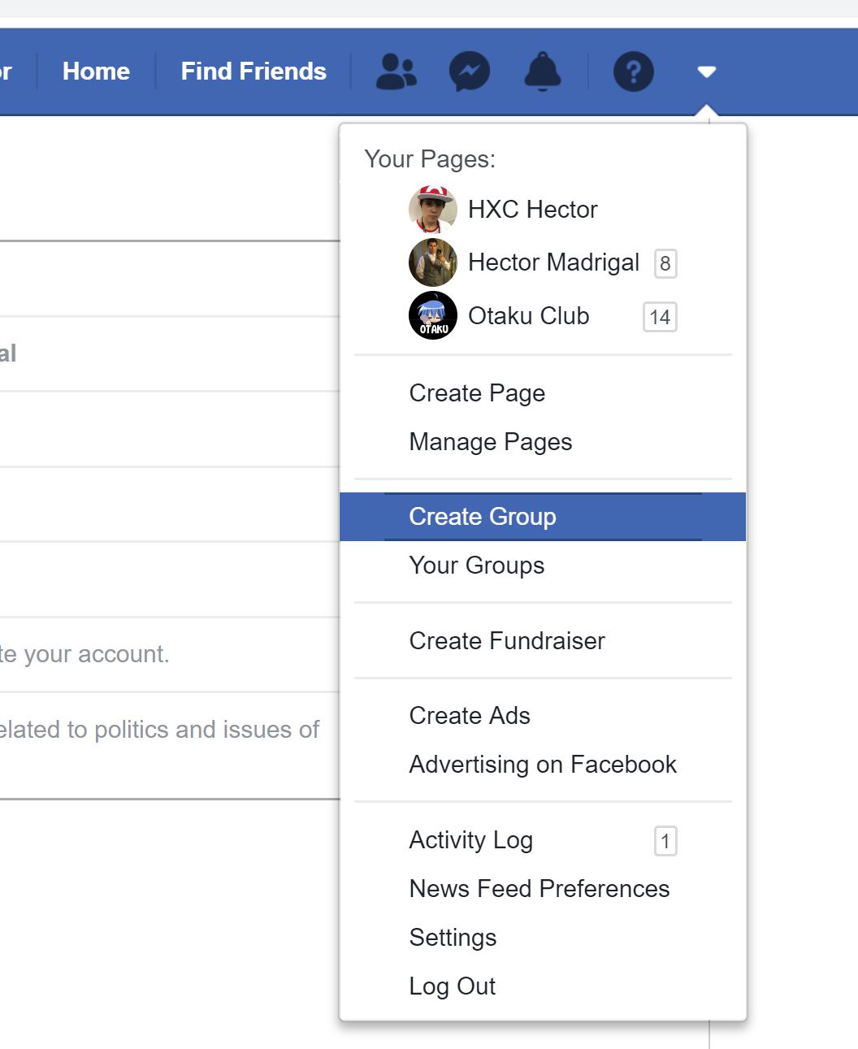The width and height of the screenshot is (858, 1049).
Task: Open Find Friends in the top bar
Action: point(253,72)
